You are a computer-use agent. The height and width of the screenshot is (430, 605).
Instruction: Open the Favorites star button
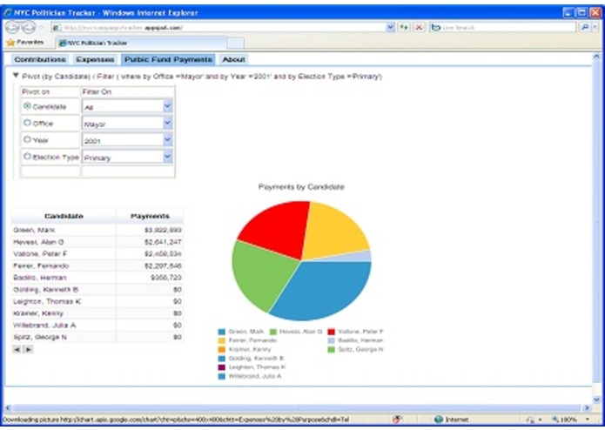point(25,42)
